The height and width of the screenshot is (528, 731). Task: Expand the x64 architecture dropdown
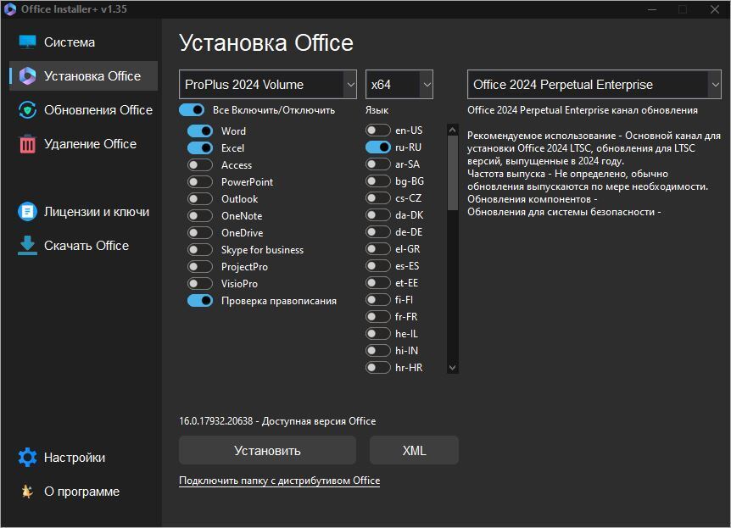[399, 85]
